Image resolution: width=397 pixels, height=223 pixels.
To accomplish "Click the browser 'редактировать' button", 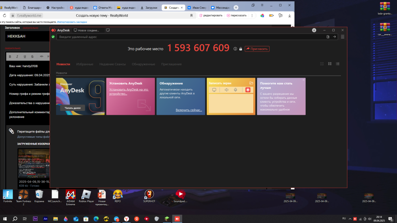I will [211, 15].
